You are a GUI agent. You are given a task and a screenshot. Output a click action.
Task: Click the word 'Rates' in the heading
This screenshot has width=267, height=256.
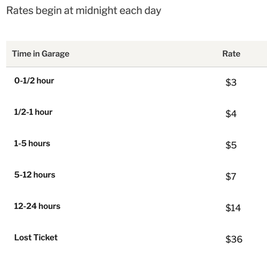click(x=20, y=11)
